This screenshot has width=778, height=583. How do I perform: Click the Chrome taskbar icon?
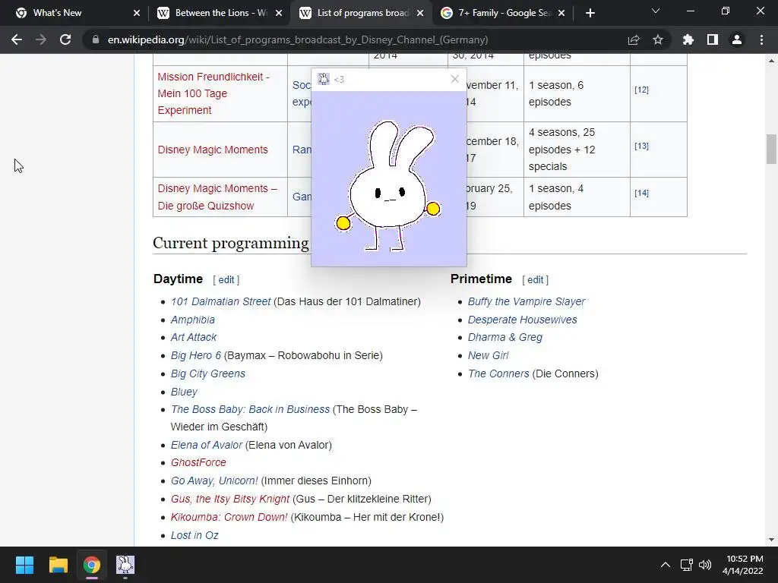[91, 565]
